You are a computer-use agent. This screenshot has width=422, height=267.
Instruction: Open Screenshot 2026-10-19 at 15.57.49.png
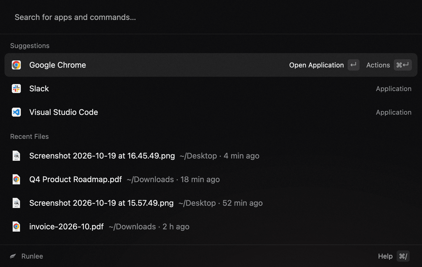tap(211, 203)
